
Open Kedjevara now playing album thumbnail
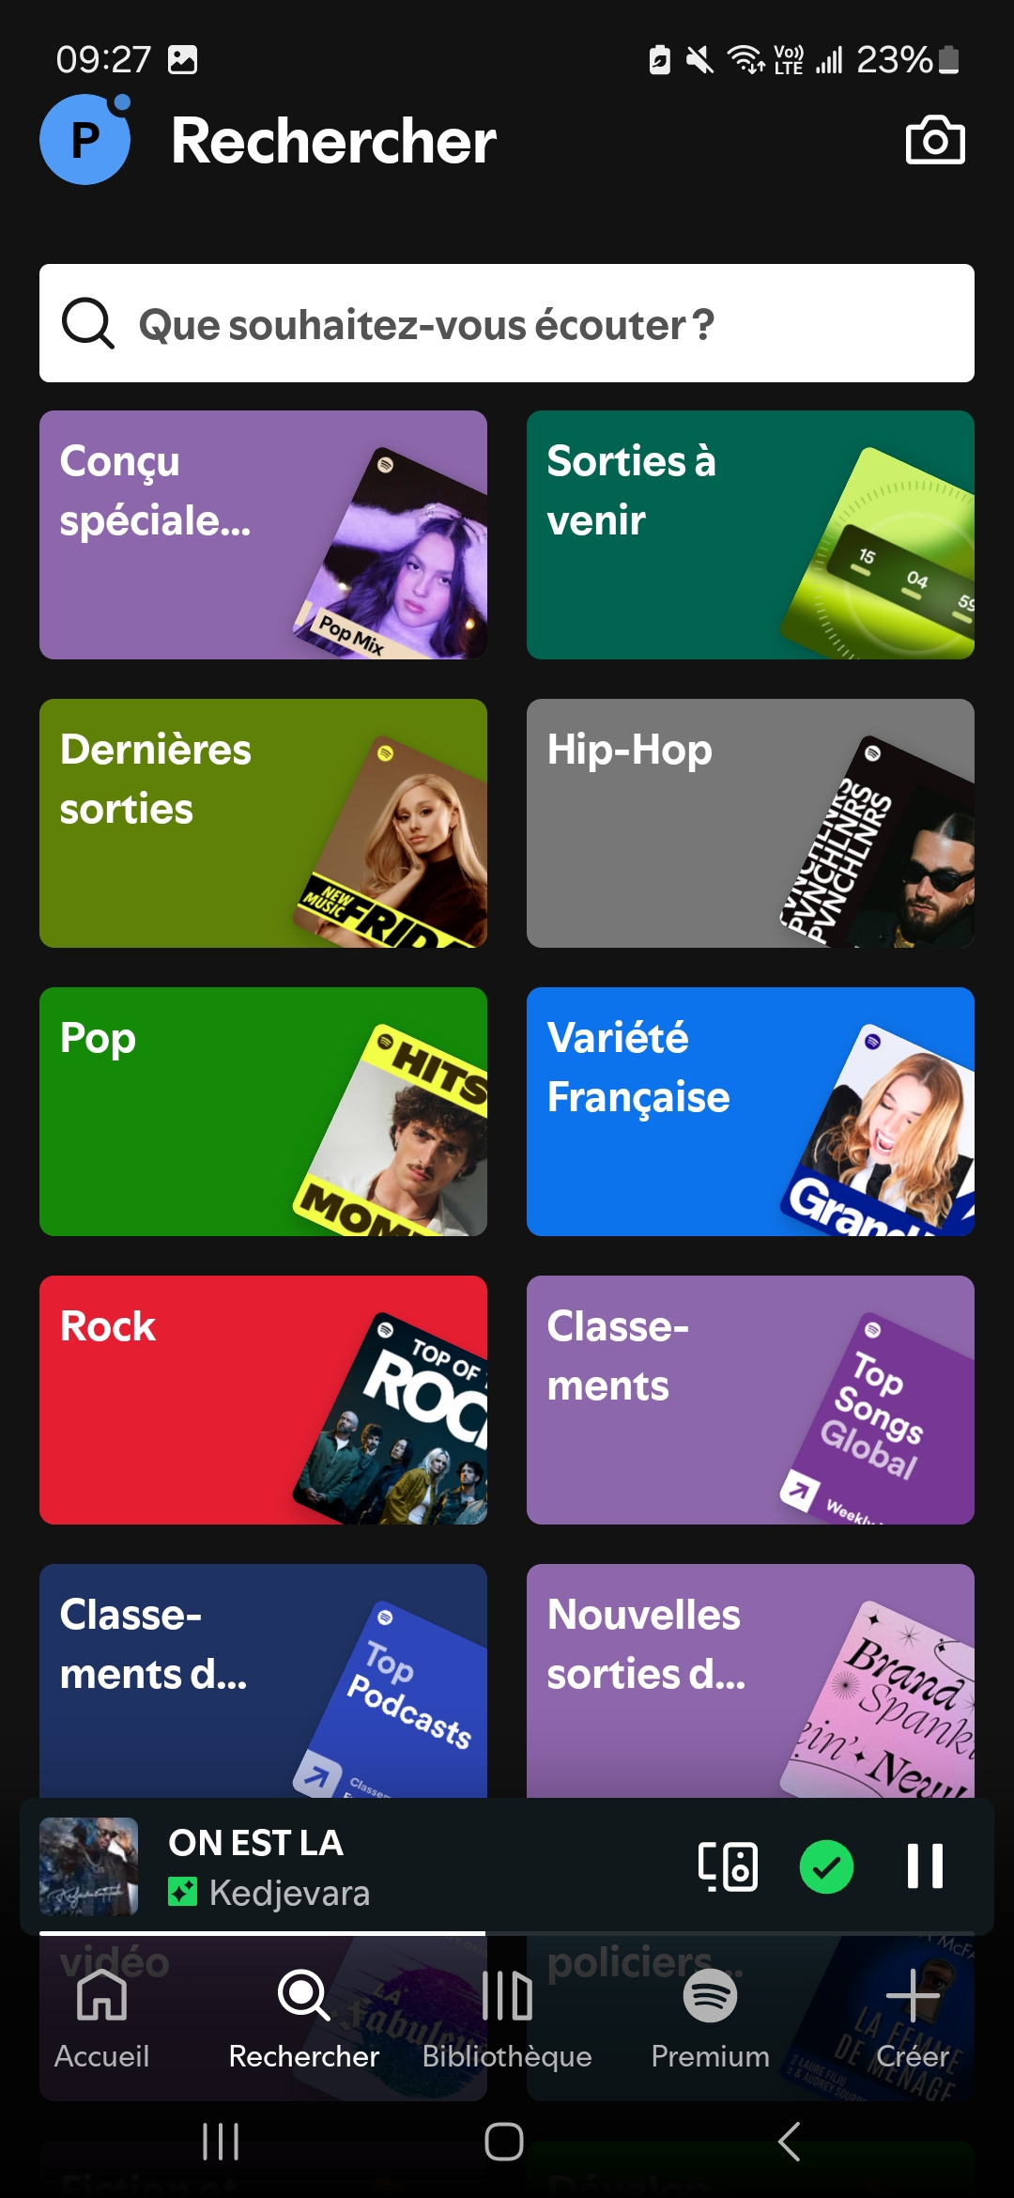[x=88, y=1866]
